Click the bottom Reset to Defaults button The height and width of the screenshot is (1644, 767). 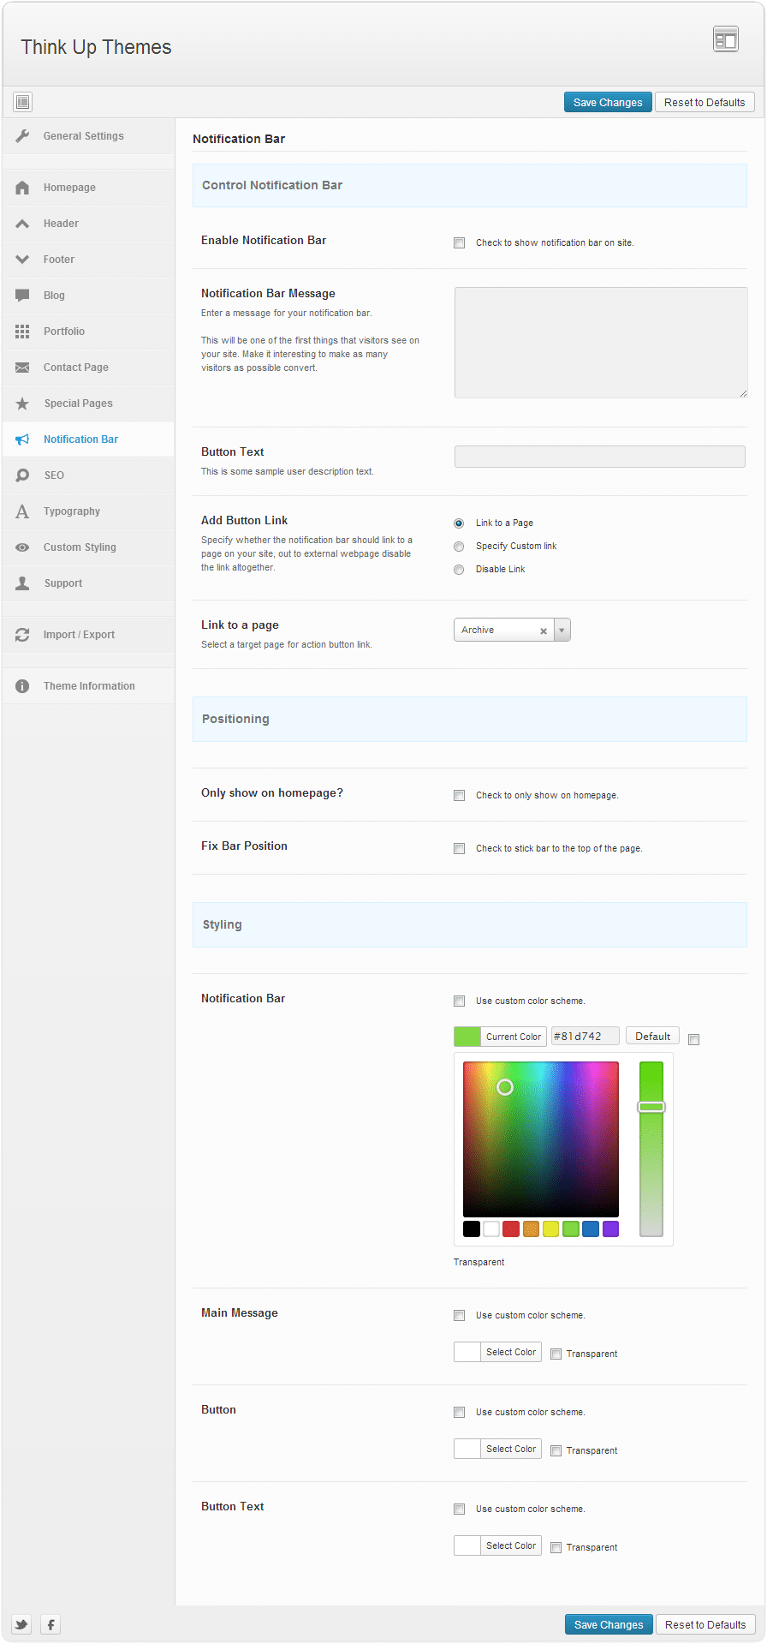pos(705,1624)
